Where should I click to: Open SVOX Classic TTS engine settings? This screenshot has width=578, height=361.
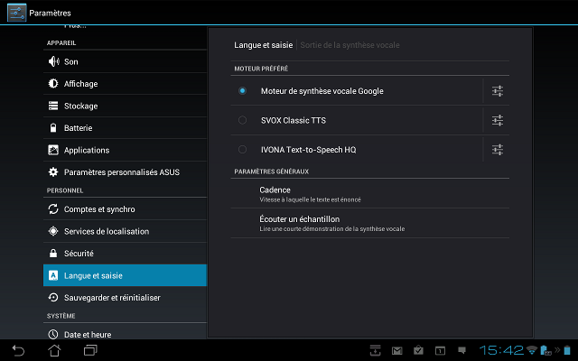pyautogui.click(x=498, y=120)
